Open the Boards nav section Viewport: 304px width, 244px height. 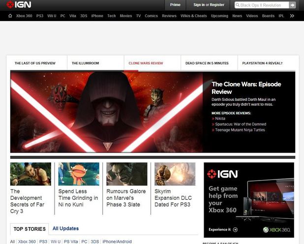point(268,16)
